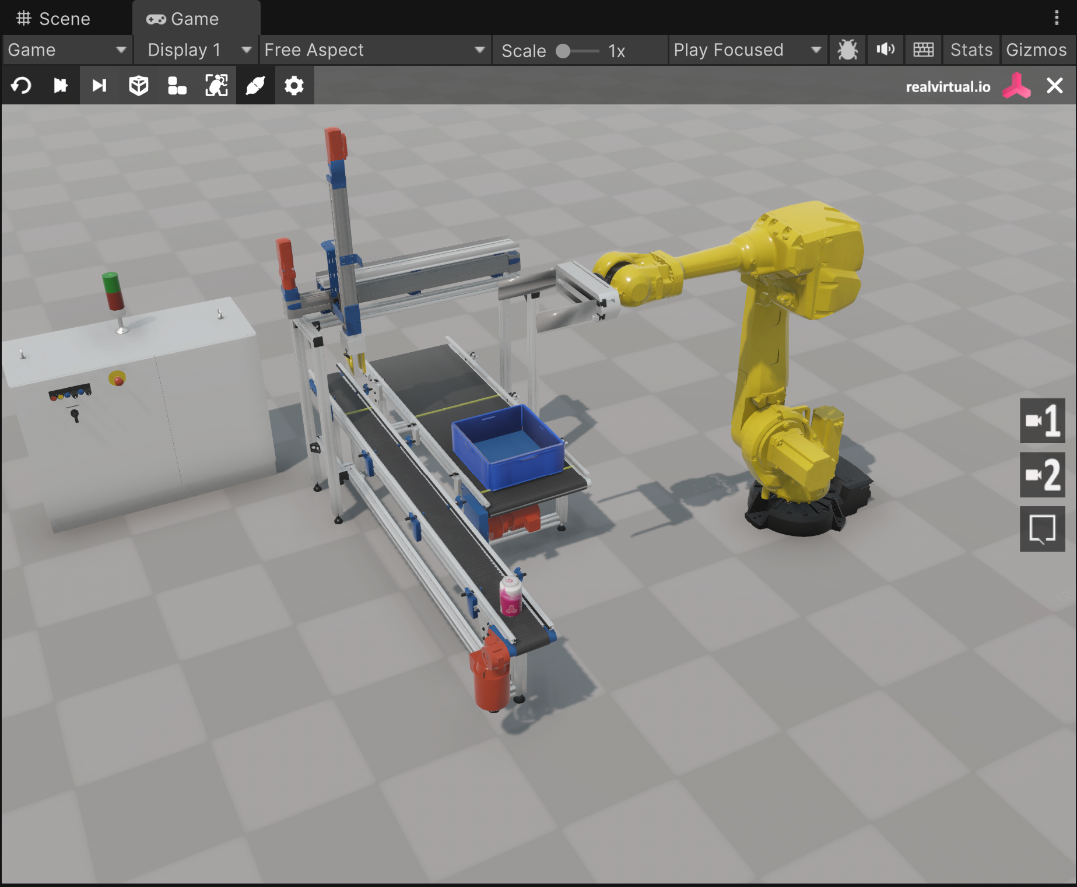
Task: Click the restart scene arrow icon
Action: click(x=21, y=86)
